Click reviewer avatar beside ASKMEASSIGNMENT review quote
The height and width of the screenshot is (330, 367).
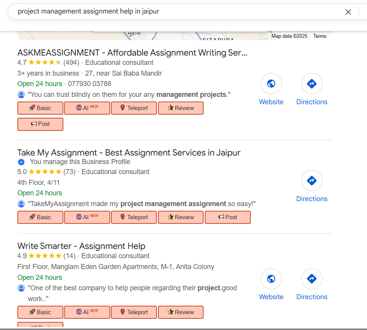point(21,95)
